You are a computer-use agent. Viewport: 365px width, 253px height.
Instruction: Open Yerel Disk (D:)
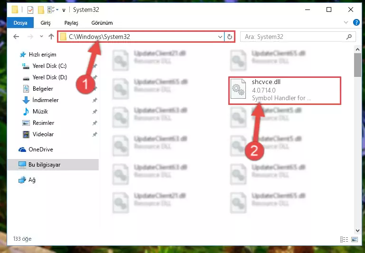pos(49,77)
